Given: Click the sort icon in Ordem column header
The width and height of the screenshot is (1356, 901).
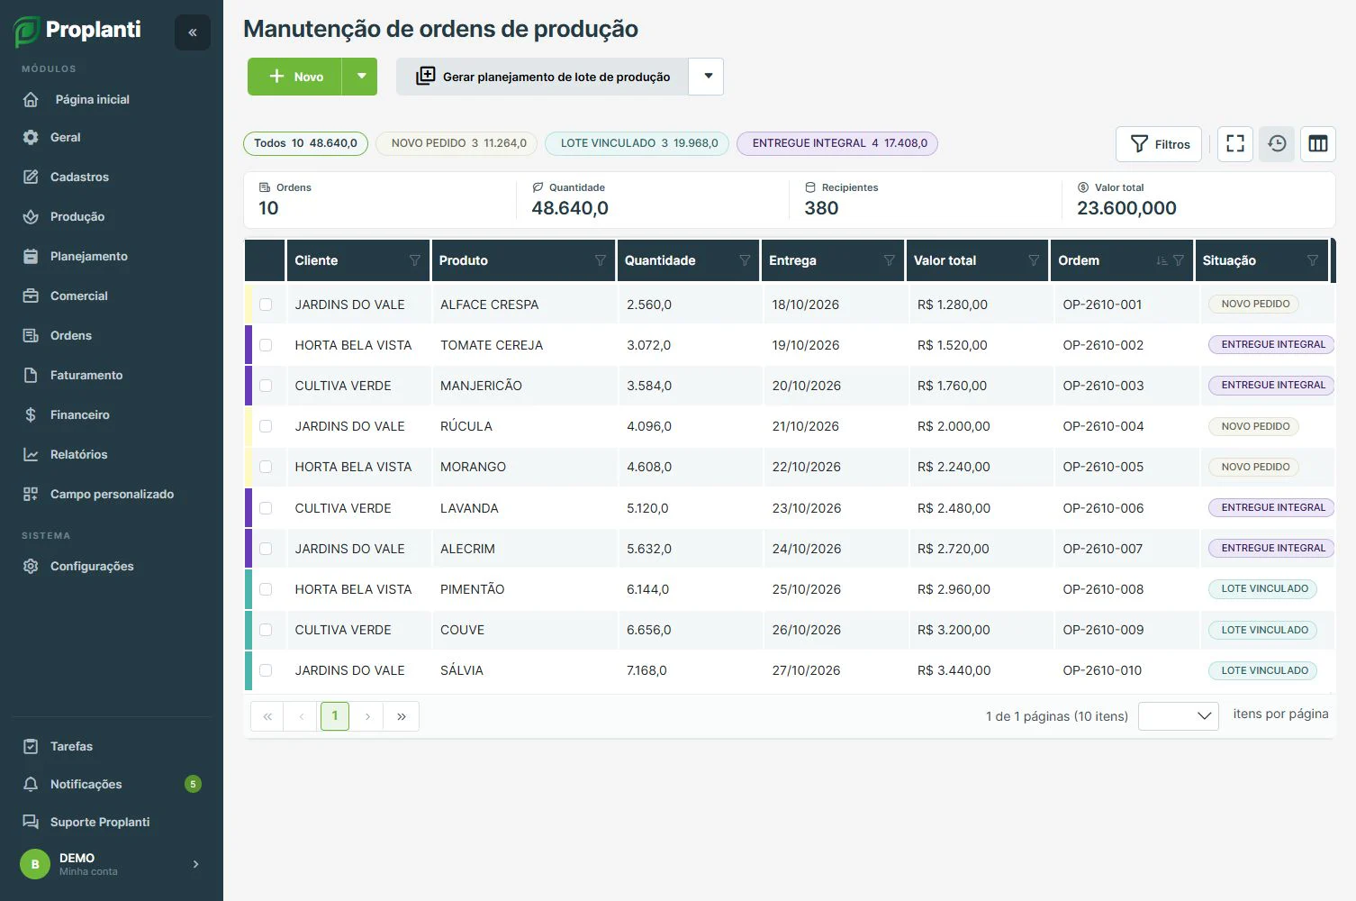Looking at the screenshot, I should (1162, 260).
